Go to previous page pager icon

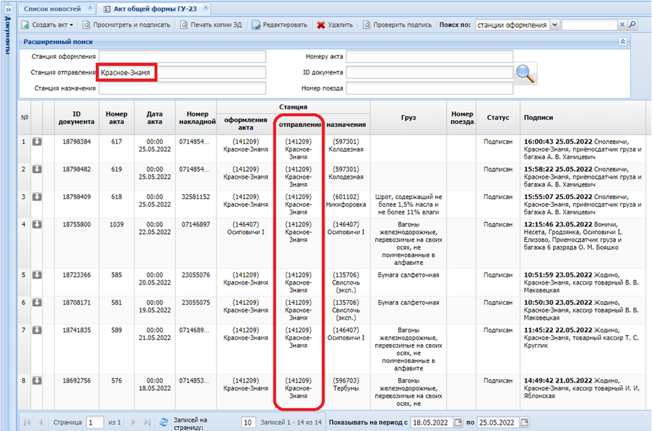click(x=41, y=423)
